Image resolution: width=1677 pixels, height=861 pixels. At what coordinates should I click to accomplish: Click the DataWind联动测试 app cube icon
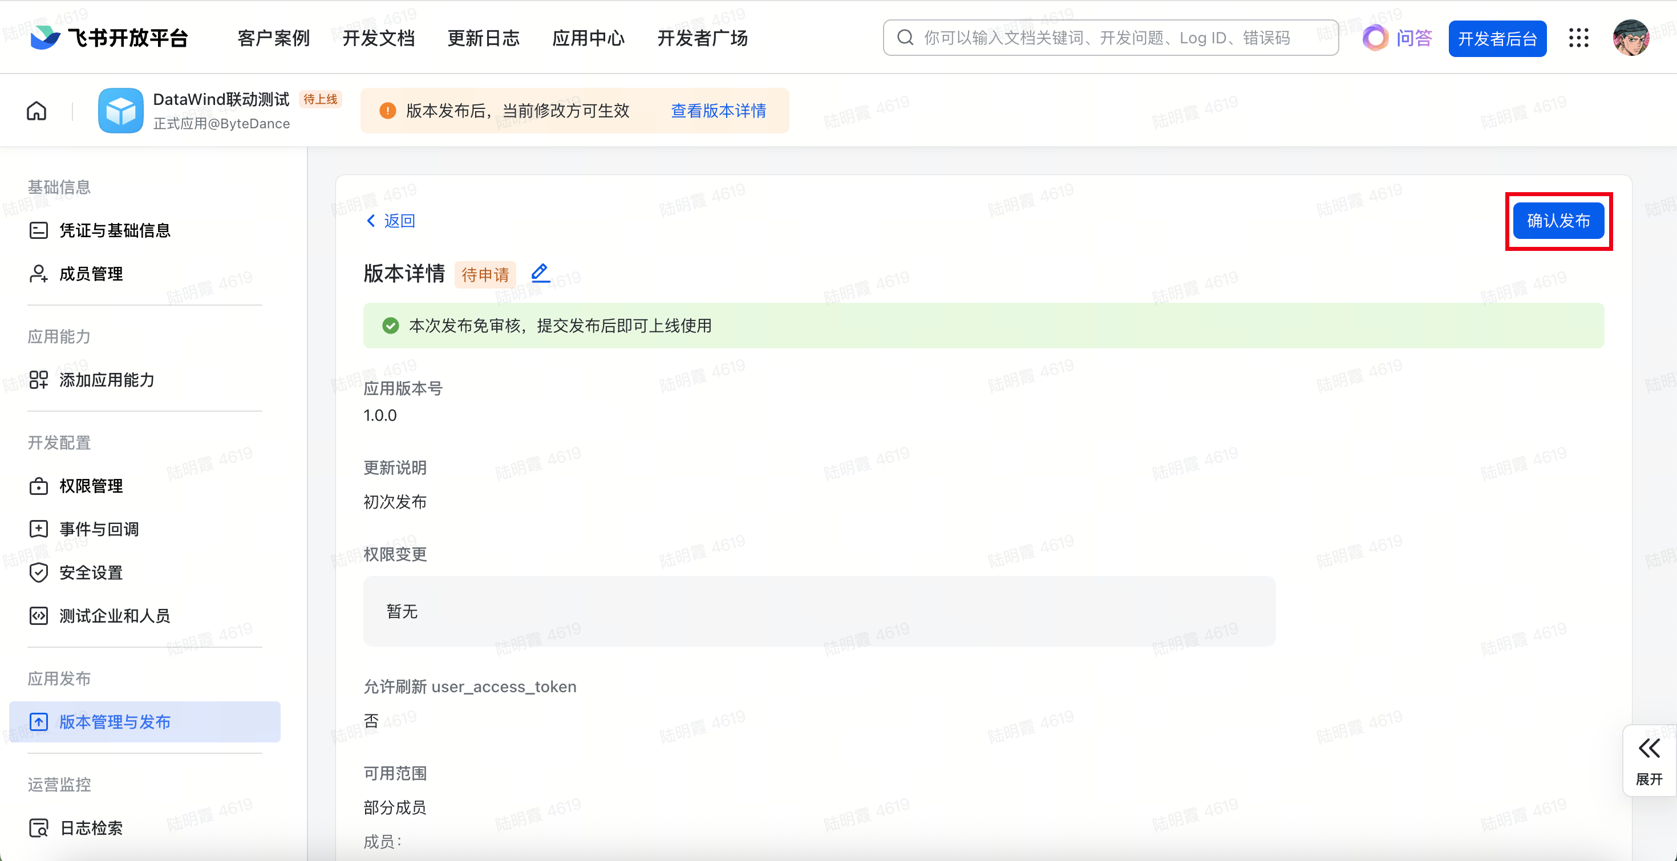pos(120,111)
